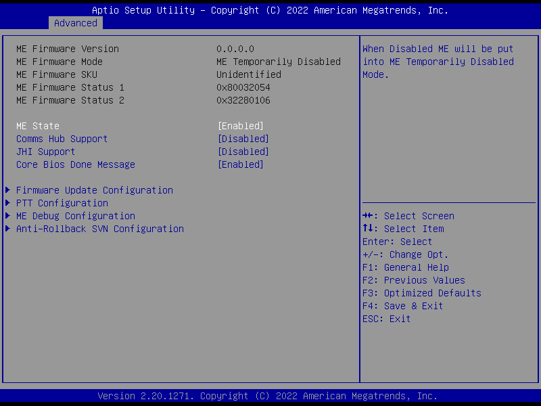Select the Advanced tab

pos(76,23)
